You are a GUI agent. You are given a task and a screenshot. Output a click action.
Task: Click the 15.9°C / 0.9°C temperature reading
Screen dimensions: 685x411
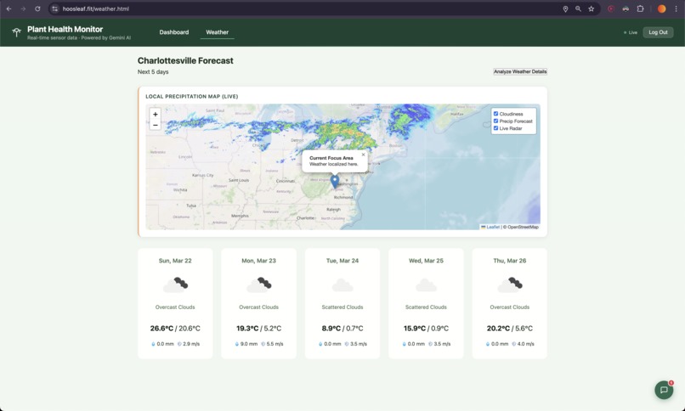(426, 328)
